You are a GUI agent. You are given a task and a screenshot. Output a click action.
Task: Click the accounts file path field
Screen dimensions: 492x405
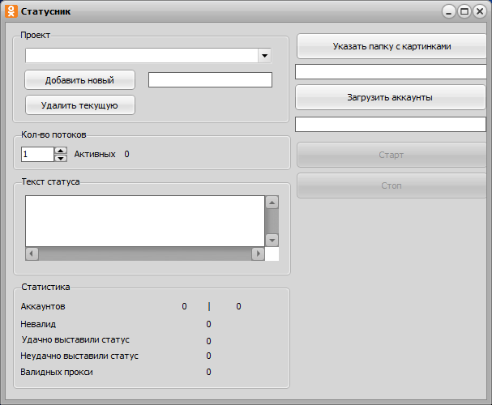point(390,124)
